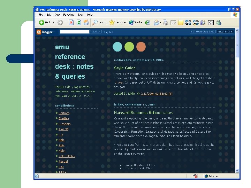
Task: Open the File menu
Action: [41, 15]
